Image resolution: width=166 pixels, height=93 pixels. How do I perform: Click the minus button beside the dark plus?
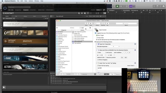(x=98, y=74)
